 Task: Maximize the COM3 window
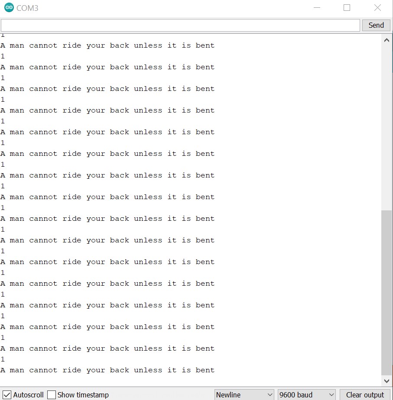point(347,8)
